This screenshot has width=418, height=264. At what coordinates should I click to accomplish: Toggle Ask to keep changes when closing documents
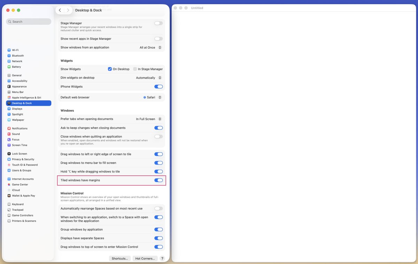pyautogui.click(x=158, y=128)
